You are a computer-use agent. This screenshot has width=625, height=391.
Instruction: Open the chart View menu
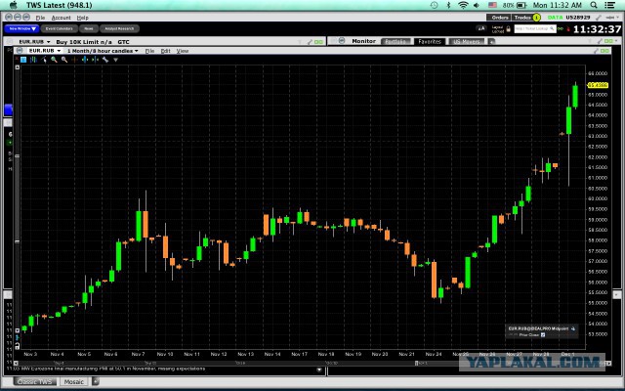[x=183, y=51]
